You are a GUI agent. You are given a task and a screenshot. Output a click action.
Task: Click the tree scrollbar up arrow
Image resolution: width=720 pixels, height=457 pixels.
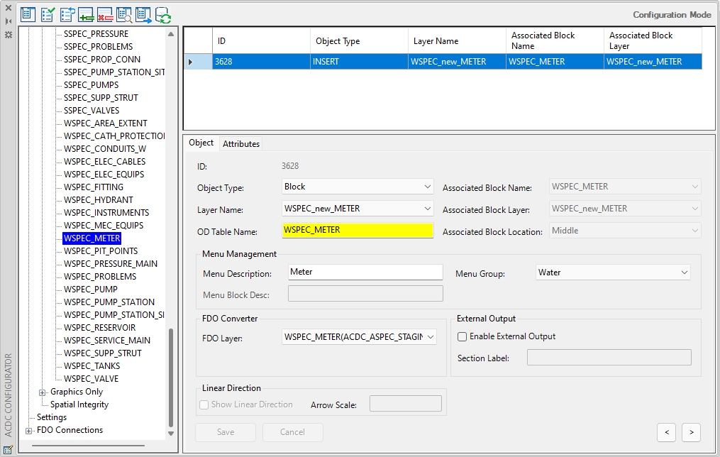pyautogui.click(x=171, y=34)
